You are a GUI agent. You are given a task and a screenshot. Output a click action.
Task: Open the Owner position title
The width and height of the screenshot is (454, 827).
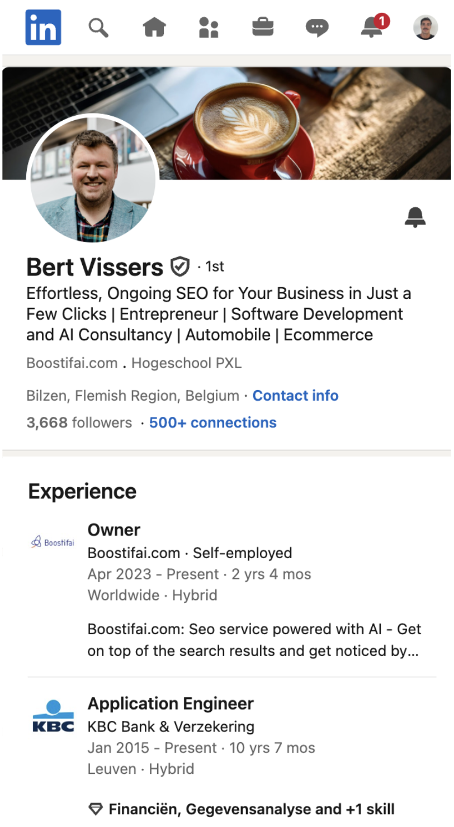pyautogui.click(x=114, y=530)
